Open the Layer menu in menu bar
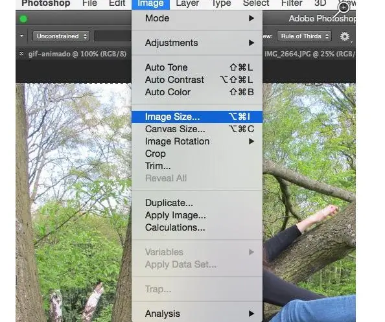Viewport: 385px width, 322px height. click(187, 3)
